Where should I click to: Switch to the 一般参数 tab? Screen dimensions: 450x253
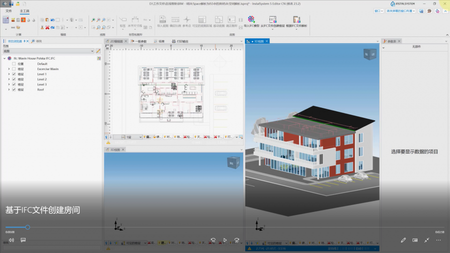click(140, 41)
